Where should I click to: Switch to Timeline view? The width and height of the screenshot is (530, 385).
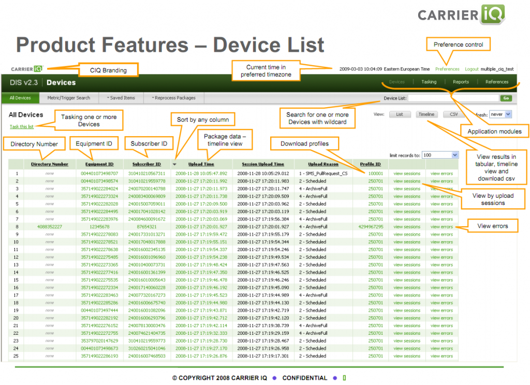click(x=426, y=114)
